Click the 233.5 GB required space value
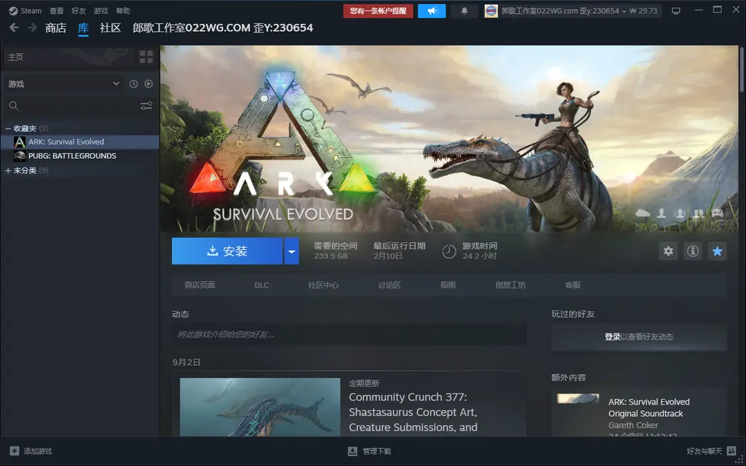Viewport: 746px width, 466px height. (x=331, y=256)
